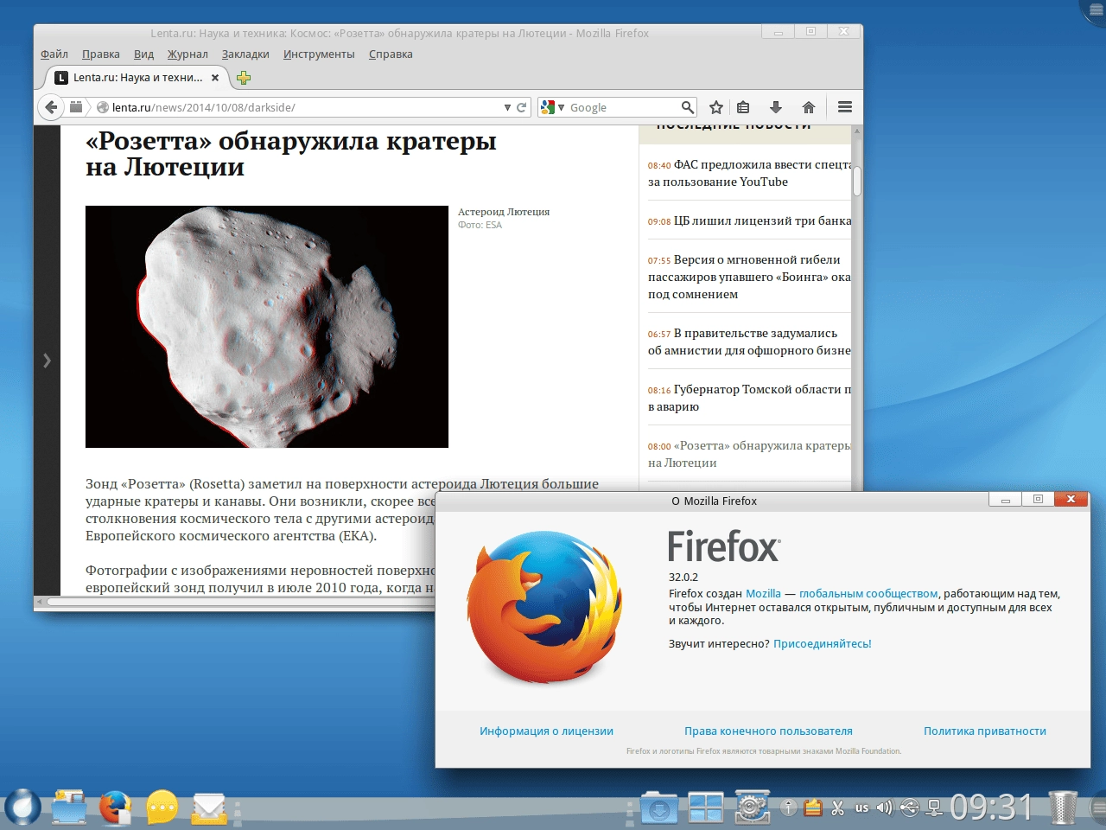Open the Downloads arrow icon in toolbar
This screenshot has height=830, width=1106.
coord(776,107)
